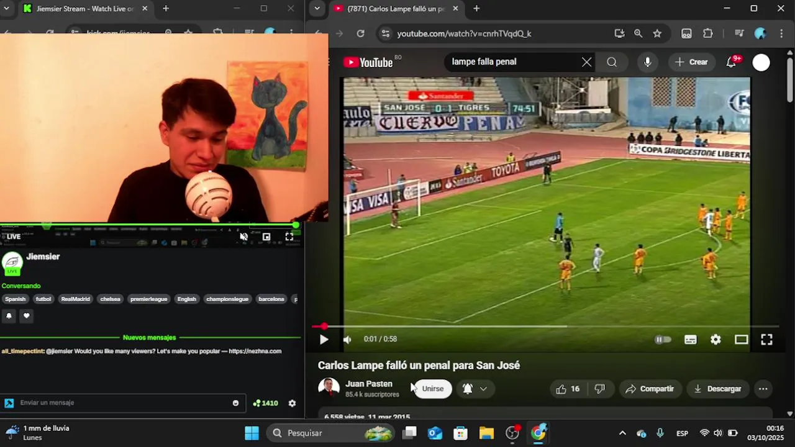Open the Juan Pasten channel name

[369, 384]
